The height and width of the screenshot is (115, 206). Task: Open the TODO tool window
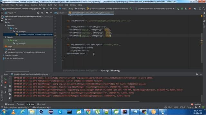point(42,104)
